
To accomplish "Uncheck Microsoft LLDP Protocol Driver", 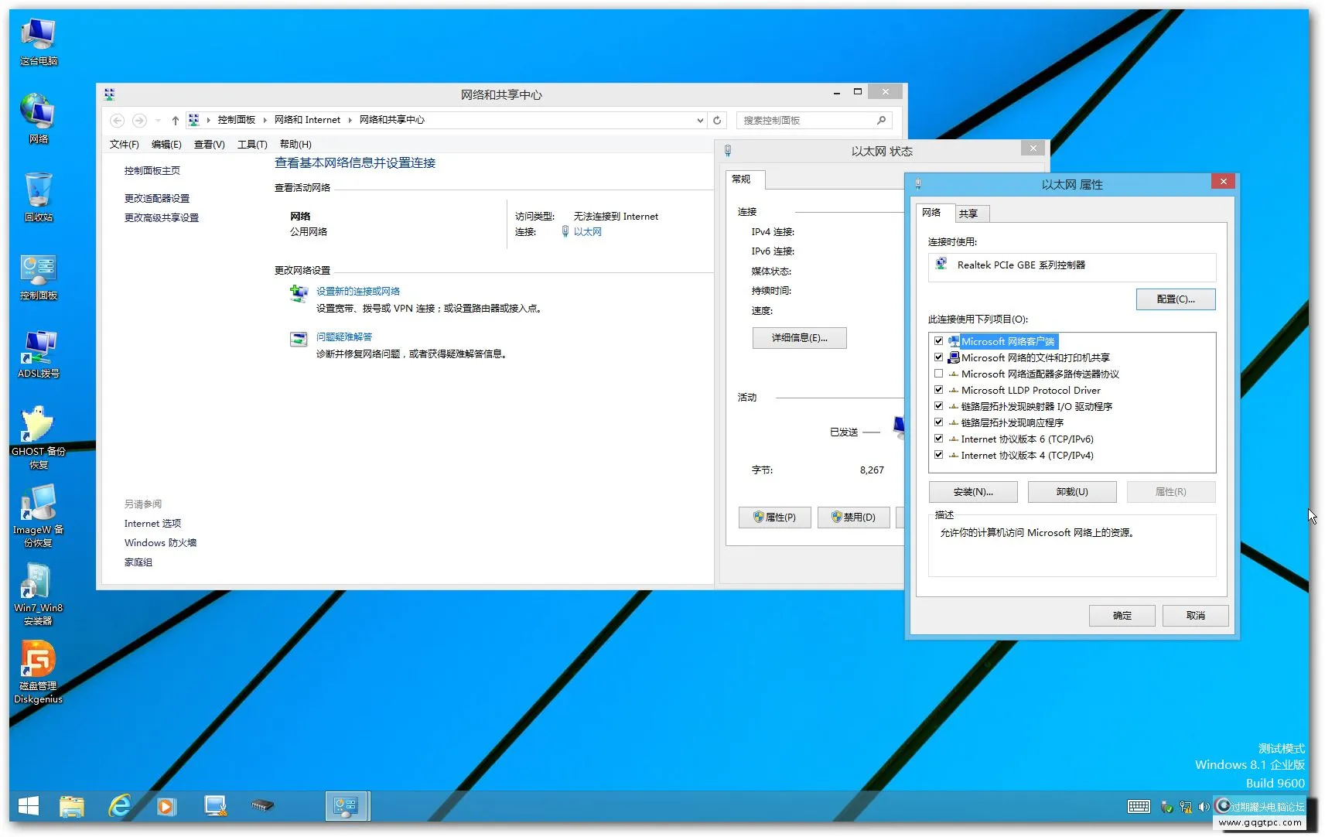I will tap(938, 390).
